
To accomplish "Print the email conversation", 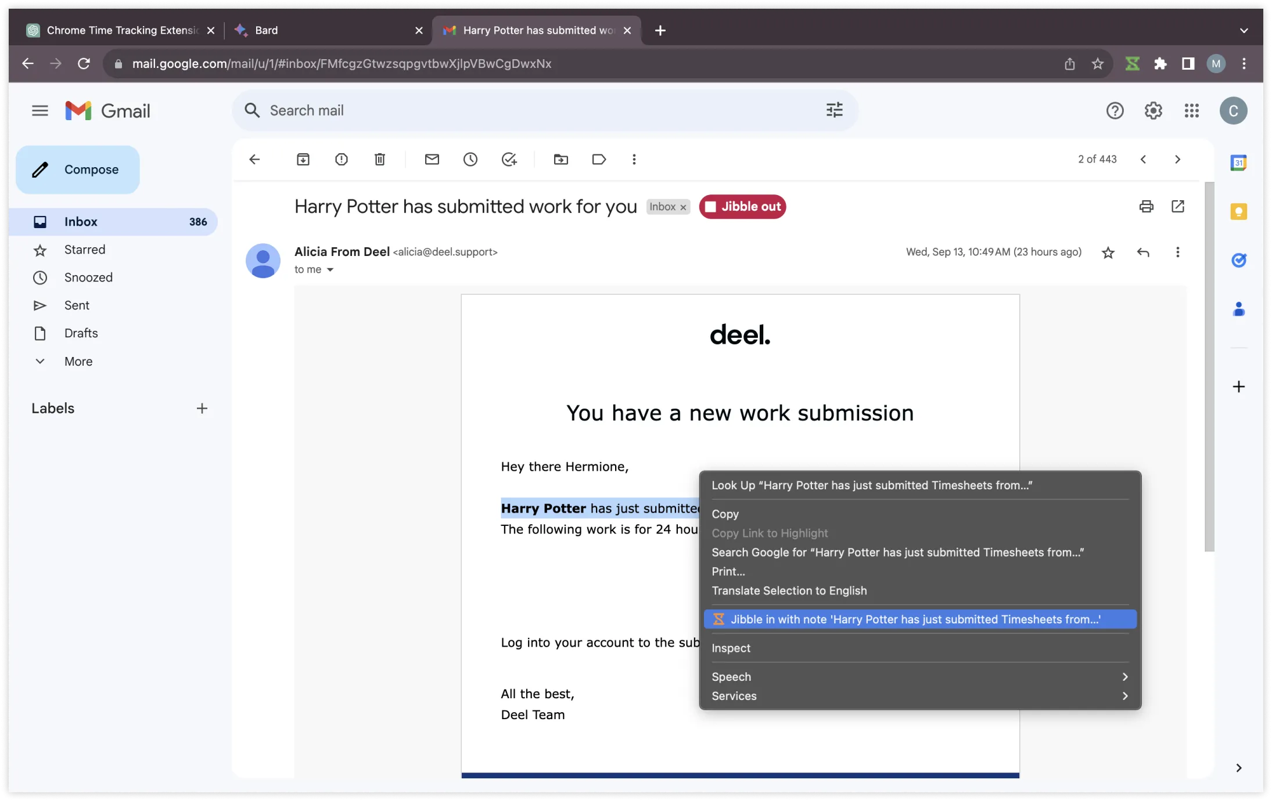I will [1146, 206].
